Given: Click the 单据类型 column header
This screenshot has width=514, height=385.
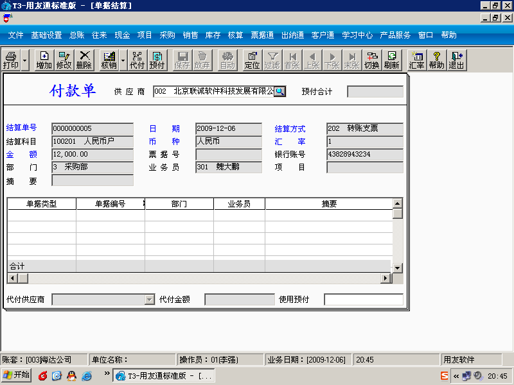Looking at the screenshot, I should 42,204.
